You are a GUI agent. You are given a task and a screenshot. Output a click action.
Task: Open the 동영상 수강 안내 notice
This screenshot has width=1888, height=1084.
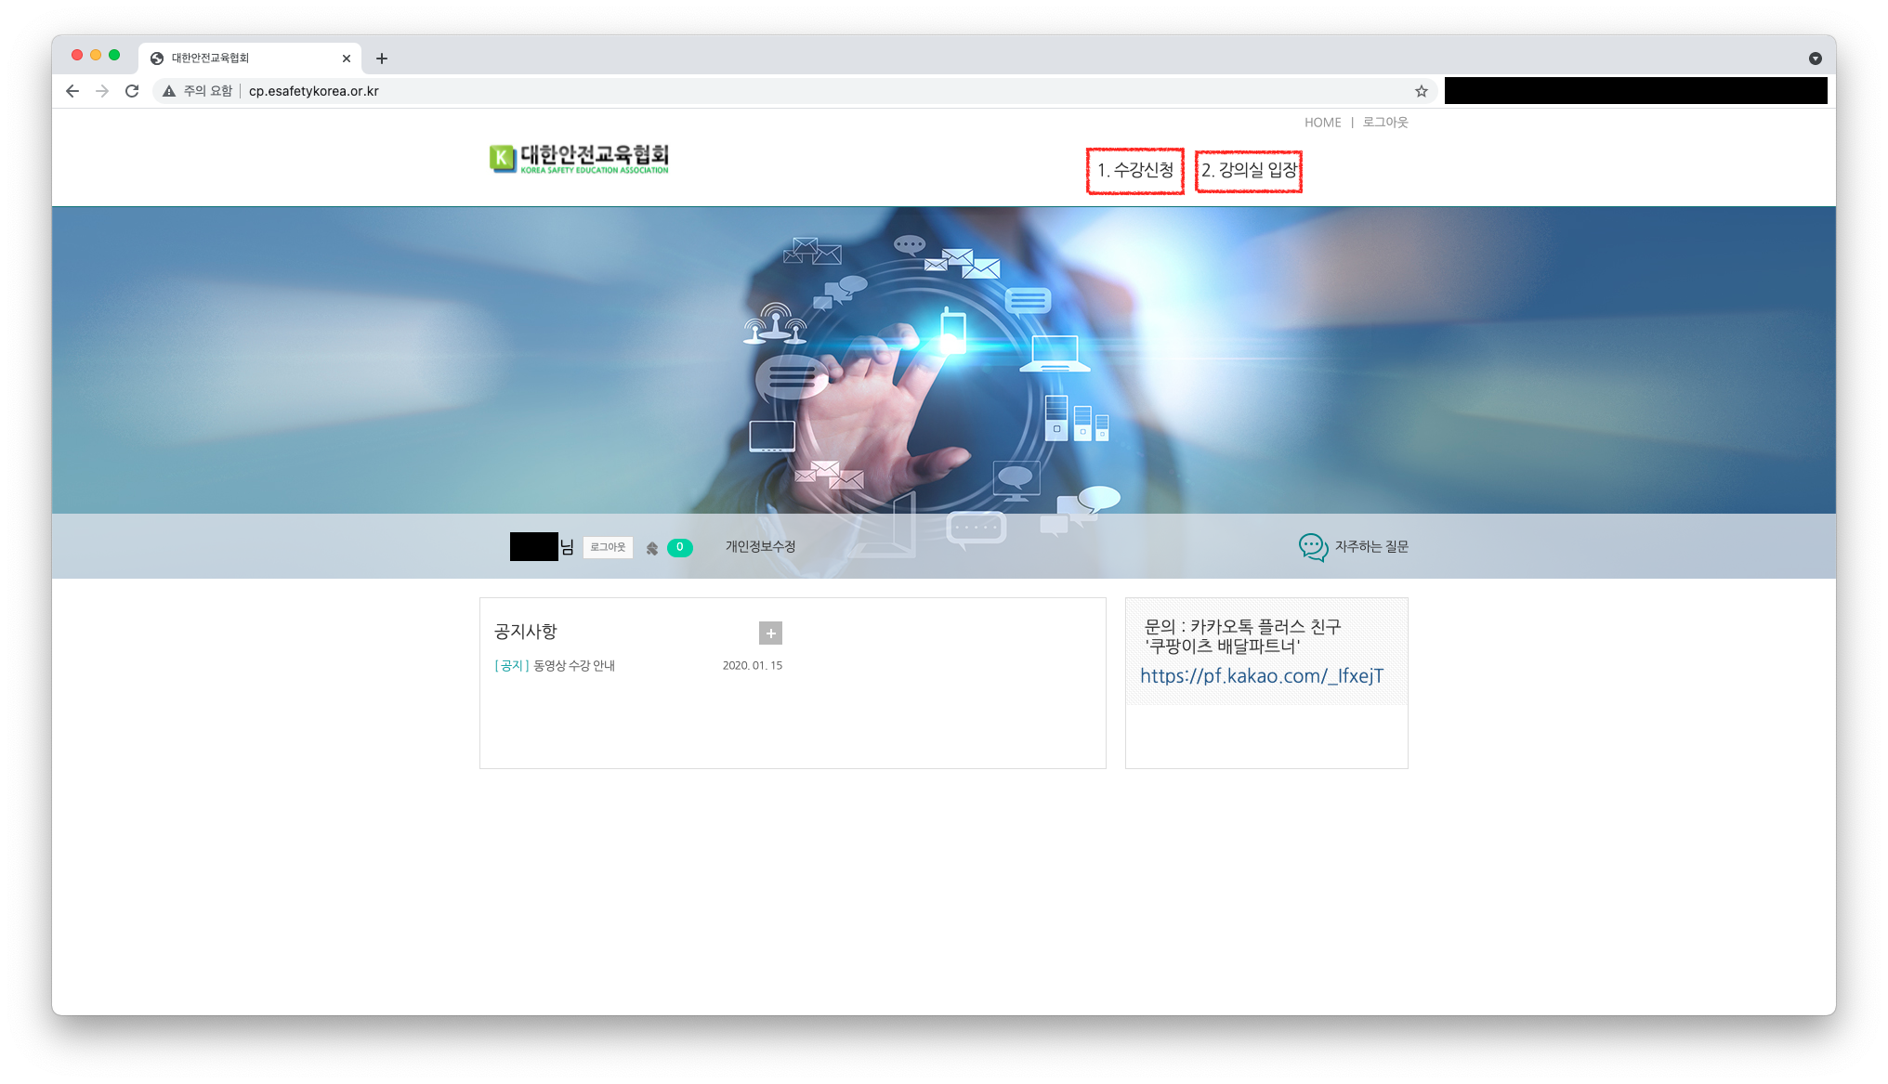tap(573, 666)
